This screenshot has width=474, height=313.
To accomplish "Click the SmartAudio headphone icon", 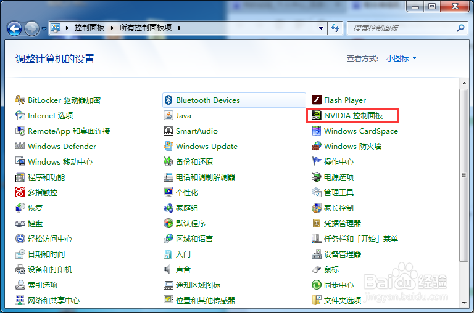I will (x=168, y=131).
